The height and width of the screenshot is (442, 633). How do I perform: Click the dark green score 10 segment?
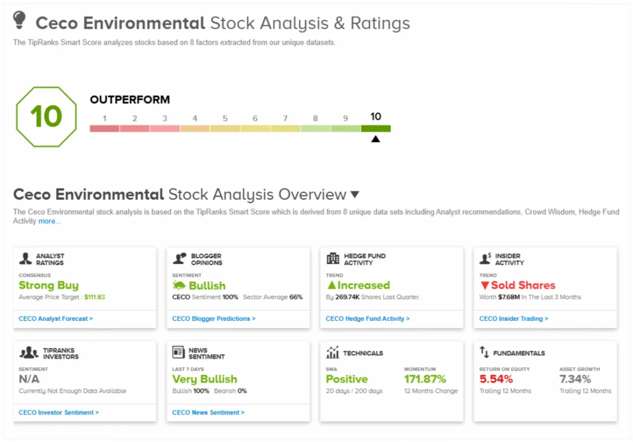click(376, 128)
